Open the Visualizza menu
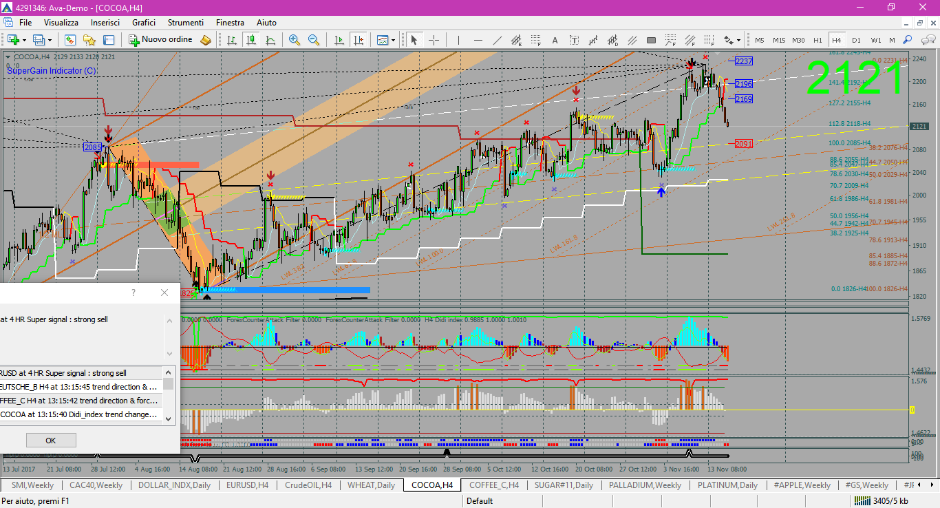 click(x=61, y=23)
